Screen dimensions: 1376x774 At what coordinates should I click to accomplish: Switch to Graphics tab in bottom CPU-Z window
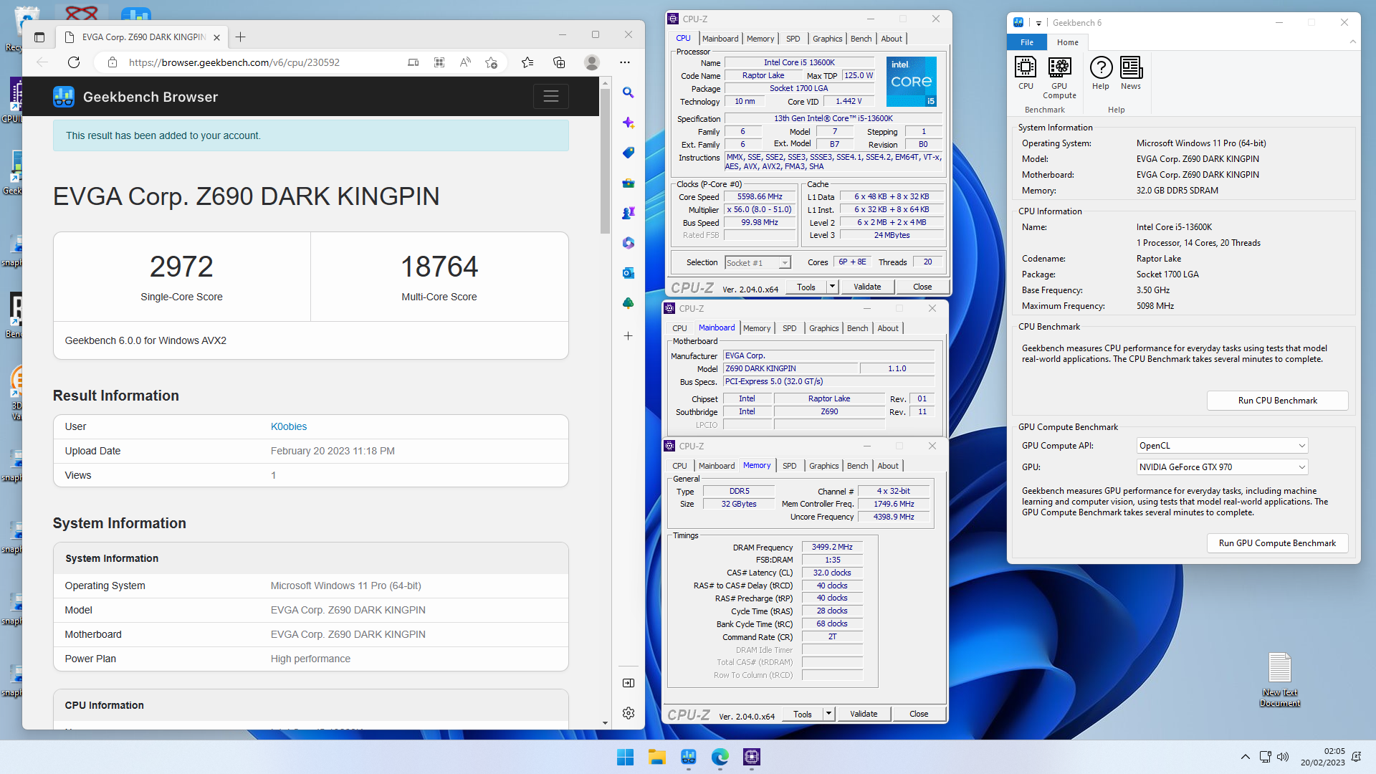tap(823, 466)
